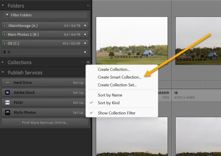Viewport: 221px width, 156px height.
Task: Toggle Show Collection Filter option
Action: click(116, 113)
